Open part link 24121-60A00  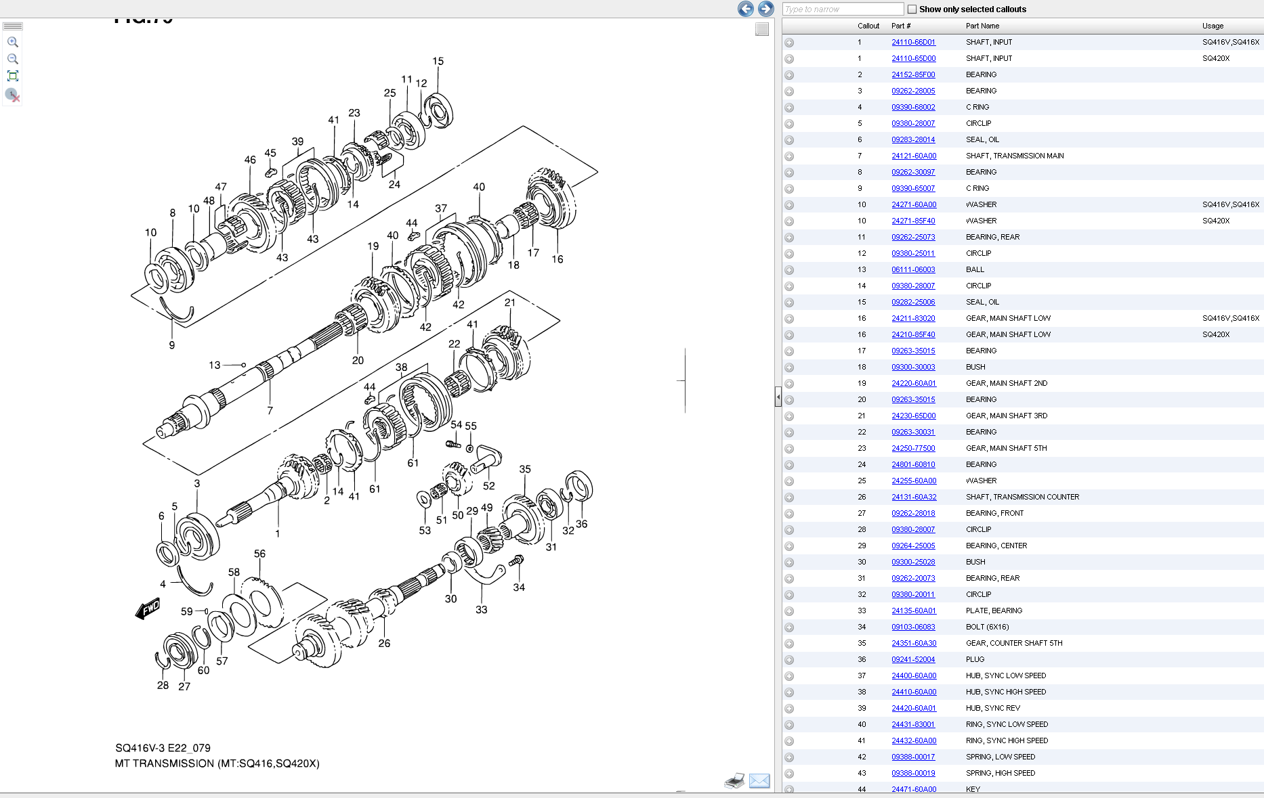click(x=914, y=156)
